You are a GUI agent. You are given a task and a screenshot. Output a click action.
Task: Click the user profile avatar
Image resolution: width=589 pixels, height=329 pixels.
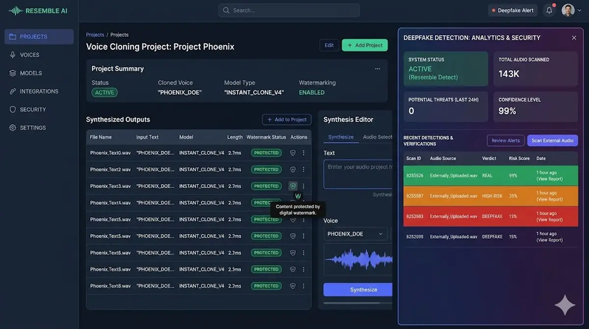click(x=568, y=10)
